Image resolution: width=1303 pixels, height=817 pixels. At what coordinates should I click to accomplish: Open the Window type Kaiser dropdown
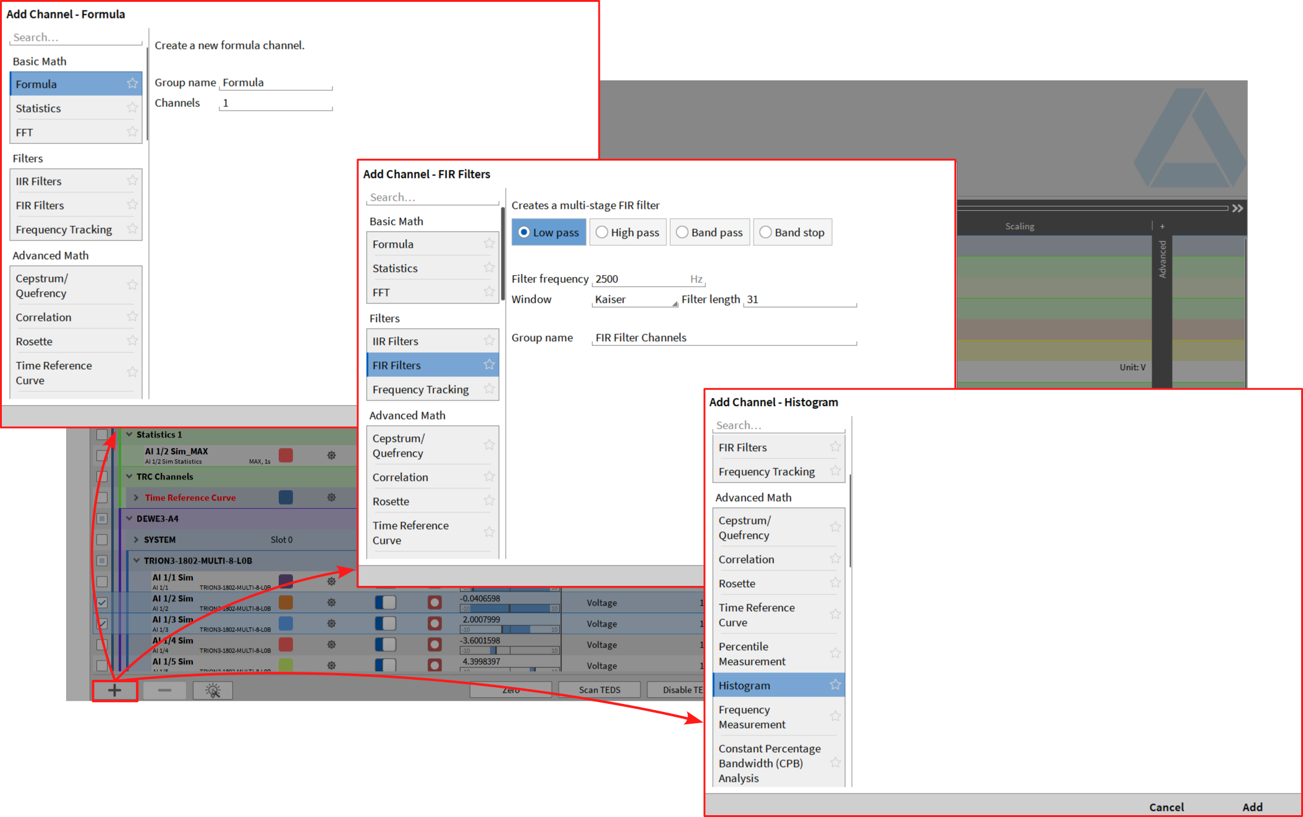[x=635, y=300]
